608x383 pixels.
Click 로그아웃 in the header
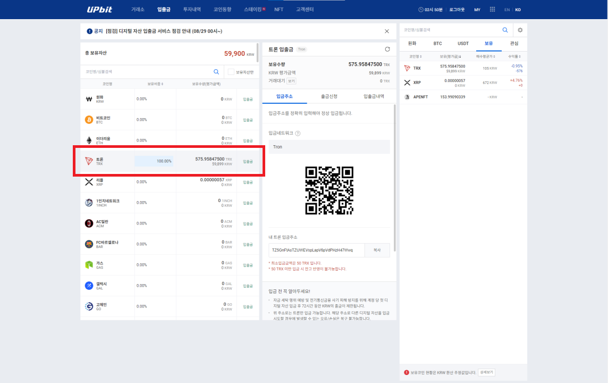[x=457, y=10]
